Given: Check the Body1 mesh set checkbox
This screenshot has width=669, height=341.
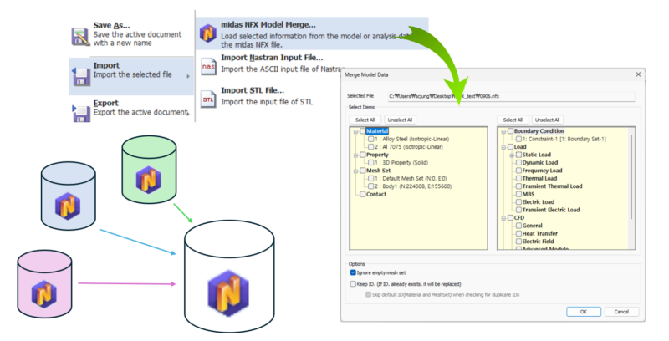Looking at the screenshot, I should click(x=370, y=186).
